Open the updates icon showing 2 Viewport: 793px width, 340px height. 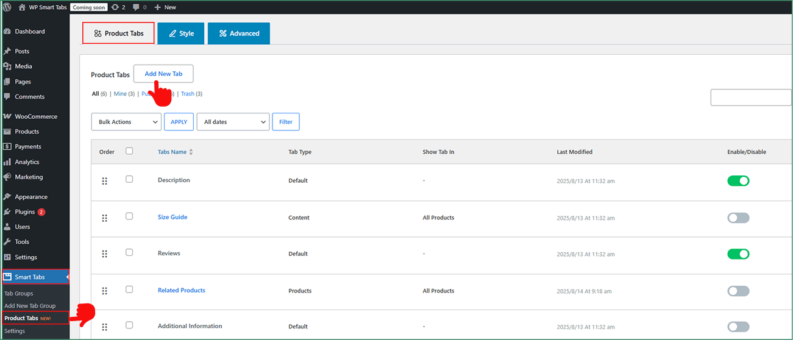pos(115,7)
